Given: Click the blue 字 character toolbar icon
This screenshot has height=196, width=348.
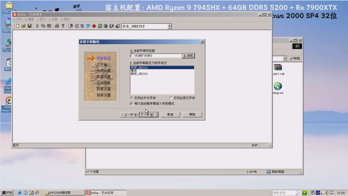Looking at the screenshot, I should click(x=88, y=26).
